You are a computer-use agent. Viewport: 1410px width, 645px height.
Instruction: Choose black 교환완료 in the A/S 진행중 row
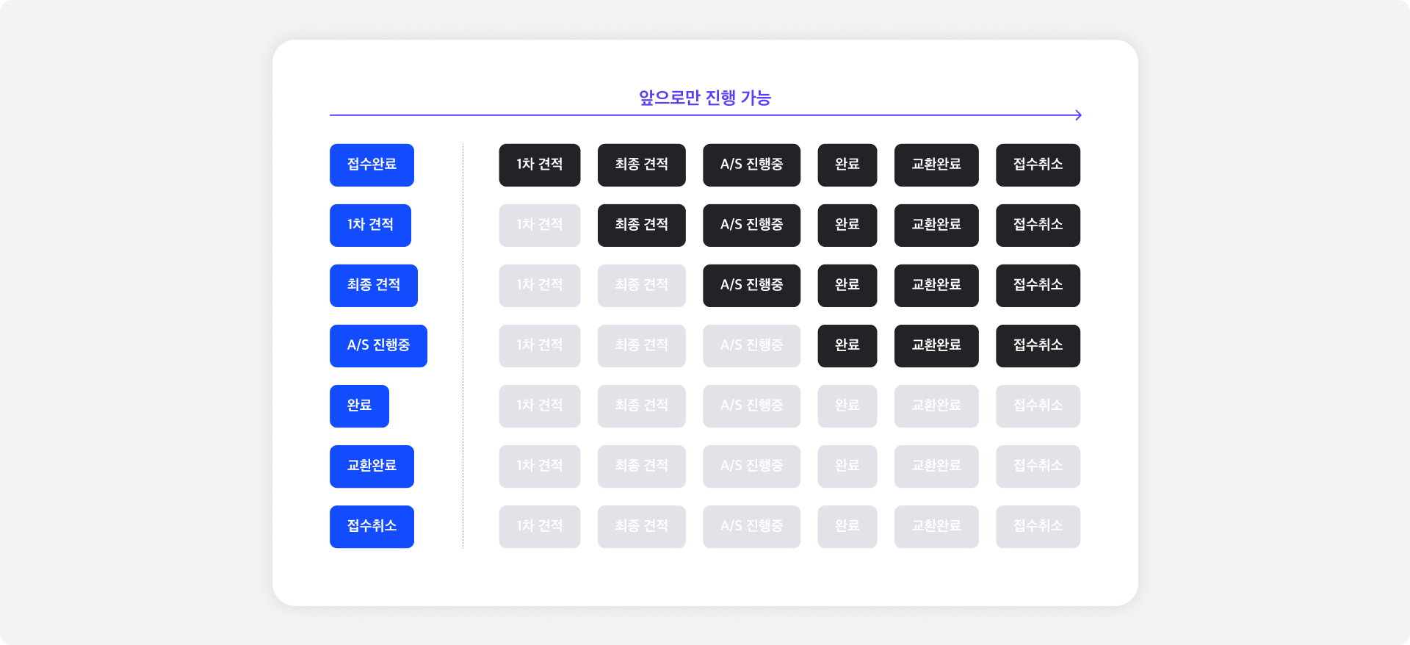point(936,346)
